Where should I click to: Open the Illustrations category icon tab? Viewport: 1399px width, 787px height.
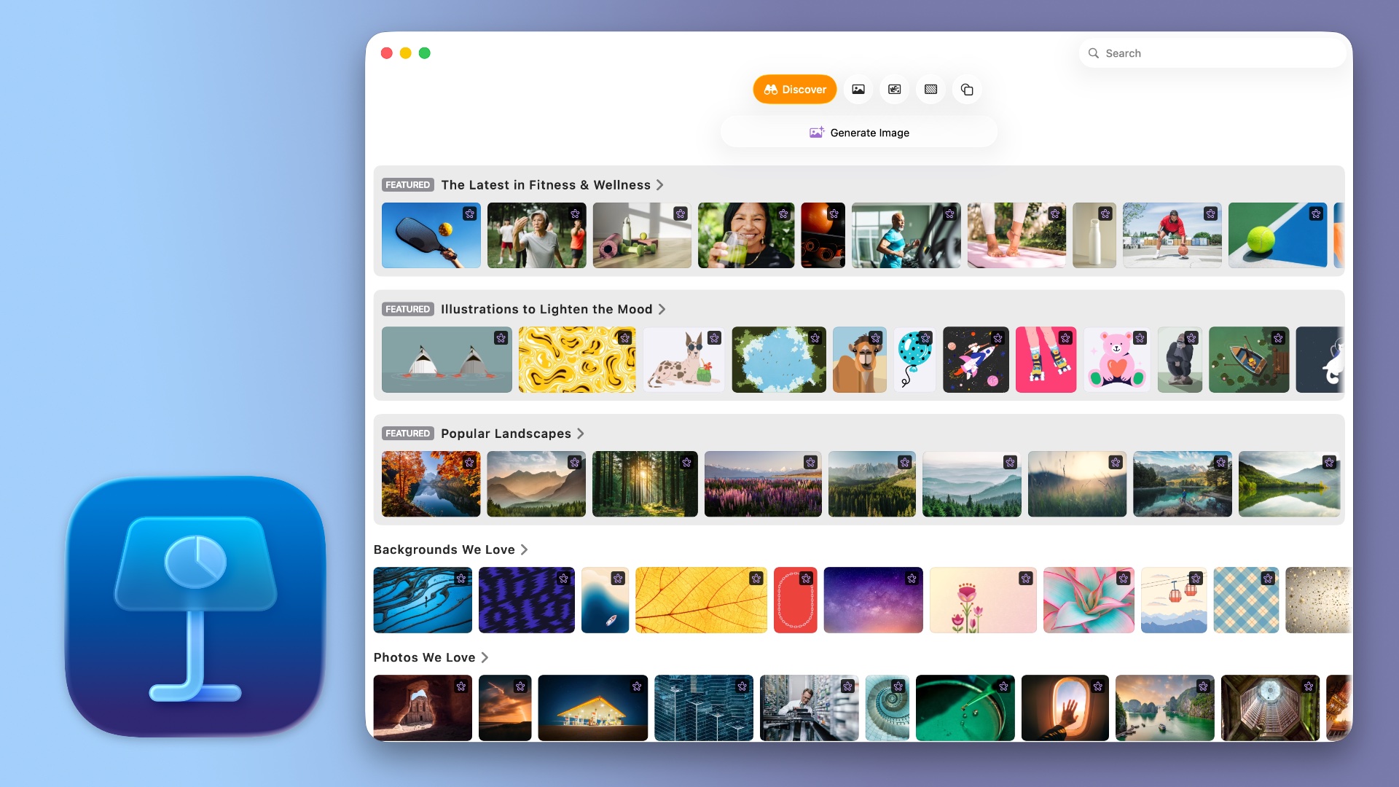click(x=895, y=90)
